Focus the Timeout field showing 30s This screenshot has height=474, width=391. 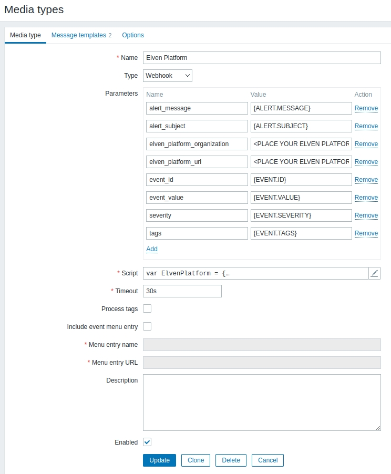pyautogui.click(x=182, y=291)
